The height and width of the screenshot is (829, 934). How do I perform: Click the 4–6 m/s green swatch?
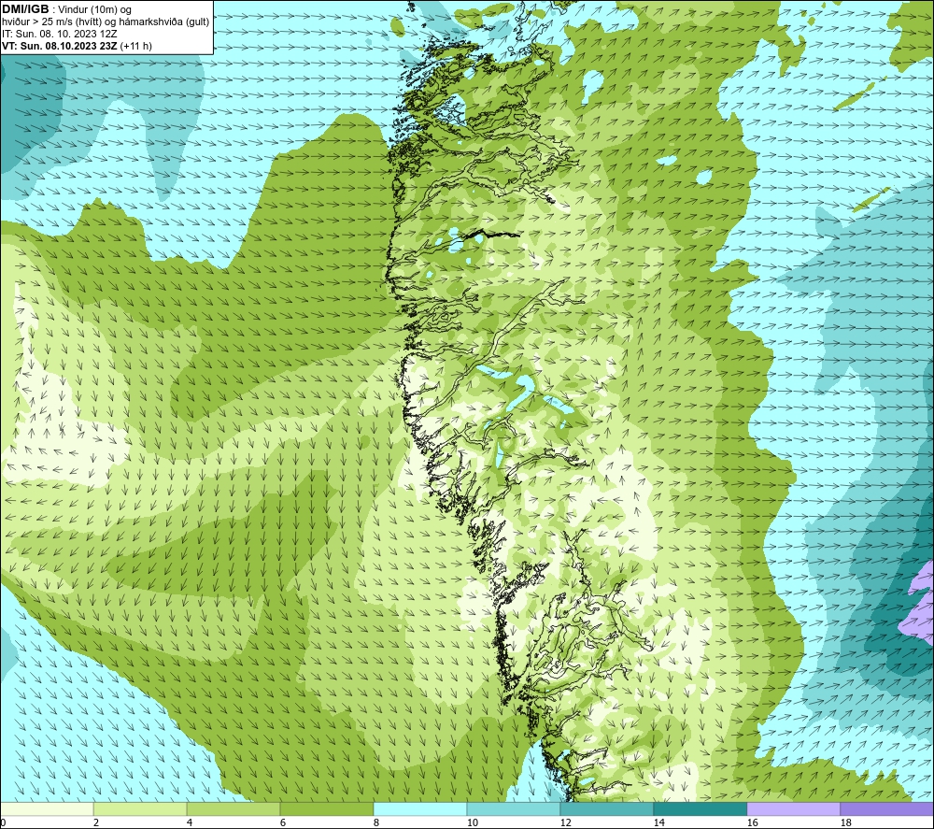click(x=233, y=808)
